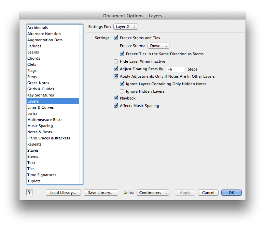Enable Hide Layer When Inactive

(116, 61)
